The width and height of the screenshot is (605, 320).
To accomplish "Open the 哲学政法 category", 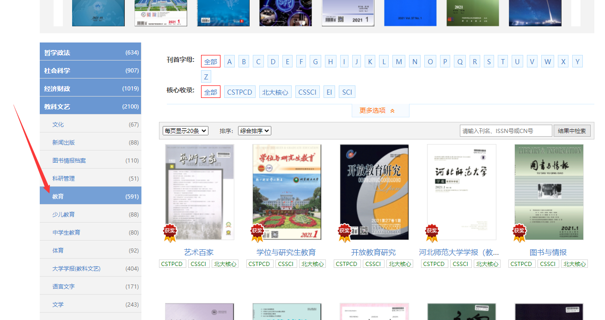I will coord(90,52).
